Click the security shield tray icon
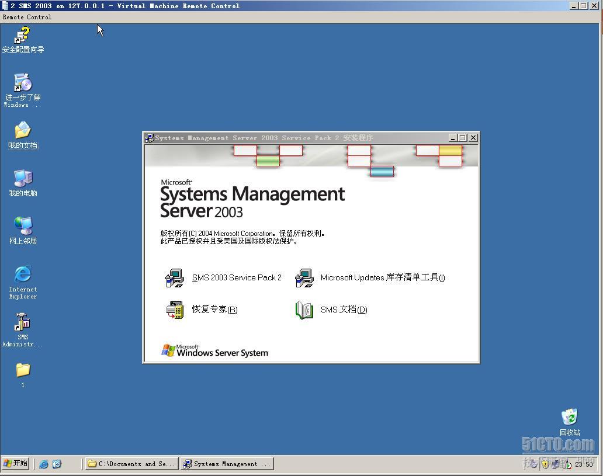603x476 pixels. 545,464
